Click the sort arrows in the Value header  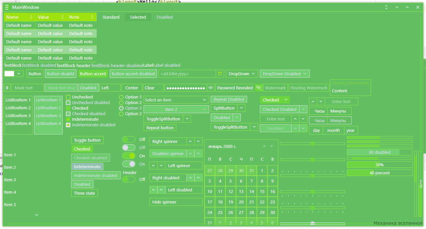[x=62, y=17]
